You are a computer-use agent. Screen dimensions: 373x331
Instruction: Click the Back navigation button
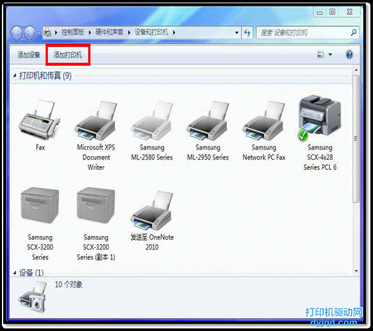coord(17,32)
